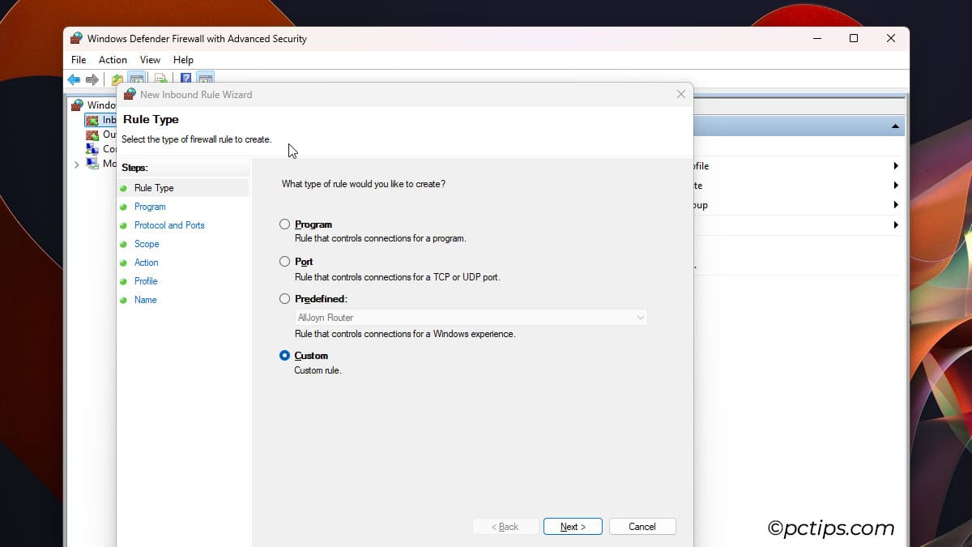Viewport: 972px width, 547px height.
Task: Open the Action menu
Action: click(113, 59)
